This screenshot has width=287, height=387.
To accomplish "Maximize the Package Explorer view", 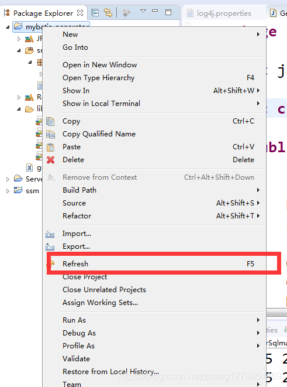I will pos(168,12).
